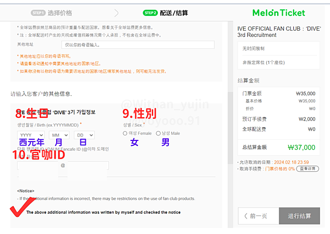Open the MM birth month dropdown
Screen dimensions: 330x234
point(59,135)
